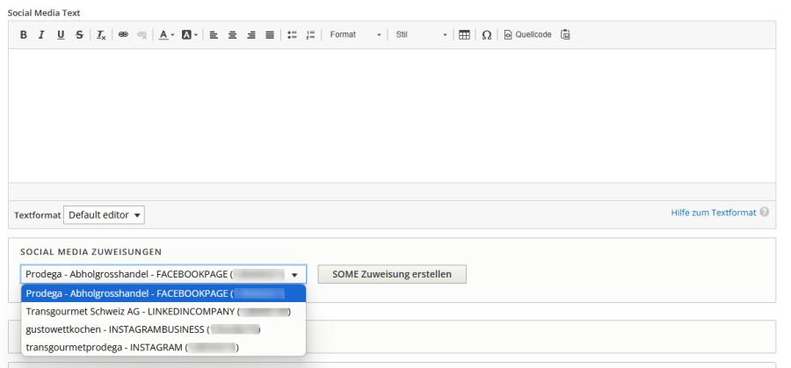Toggle bold formatting
The height and width of the screenshot is (368, 791).
pyautogui.click(x=23, y=35)
